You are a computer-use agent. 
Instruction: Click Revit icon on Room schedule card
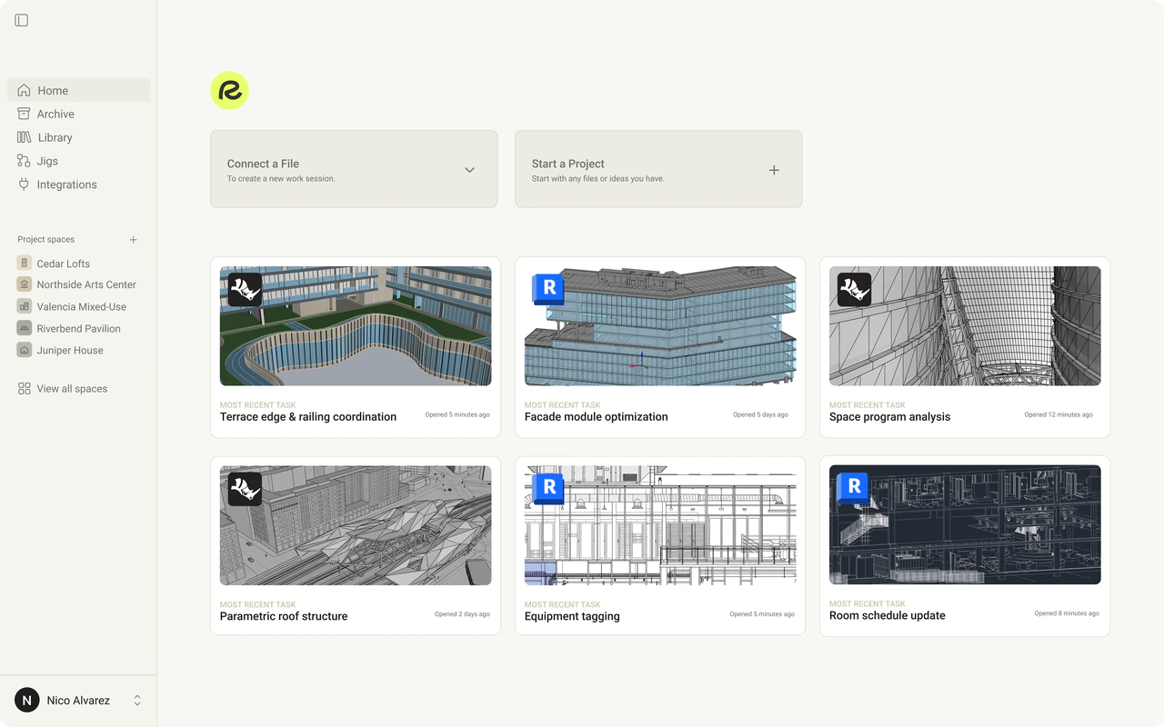coord(854,487)
